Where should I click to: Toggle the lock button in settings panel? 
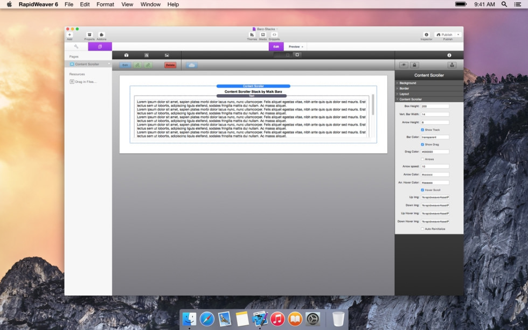click(x=414, y=65)
